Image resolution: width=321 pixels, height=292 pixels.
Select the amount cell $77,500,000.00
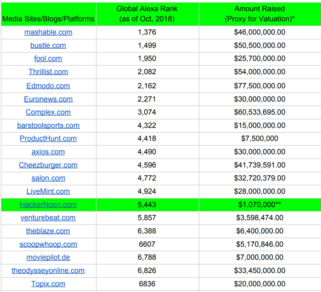click(260, 86)
